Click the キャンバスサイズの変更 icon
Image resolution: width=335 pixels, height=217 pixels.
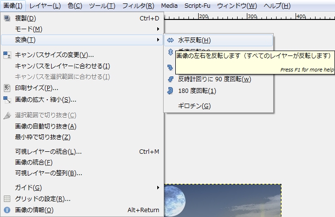pyautogui.click(x=7, y=55)
